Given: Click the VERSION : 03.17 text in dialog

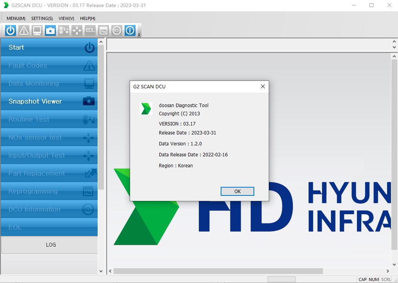Looking at the screenshot, I should (x=177, y=124).
